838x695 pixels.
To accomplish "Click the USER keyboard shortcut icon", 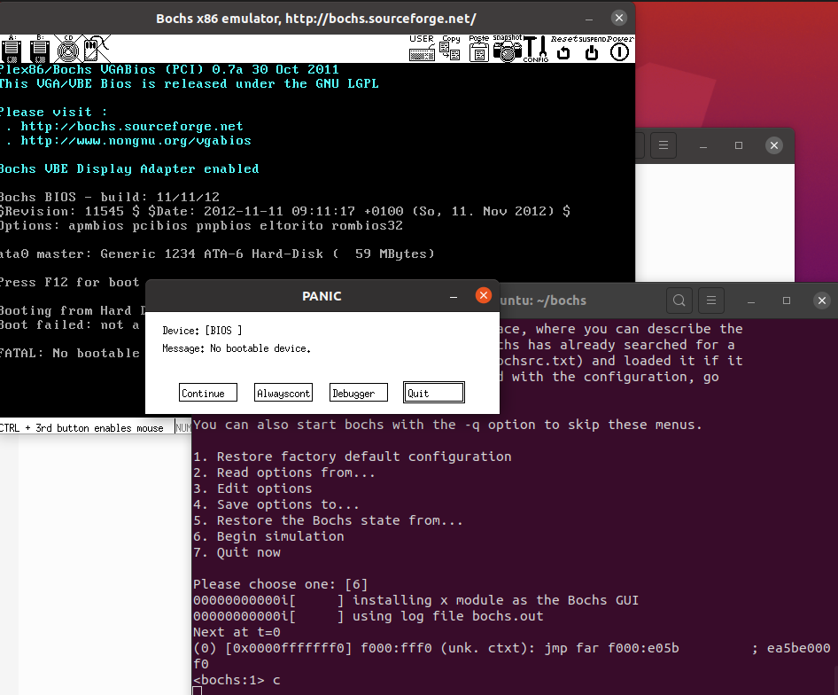I will click(x=422, y=49).
